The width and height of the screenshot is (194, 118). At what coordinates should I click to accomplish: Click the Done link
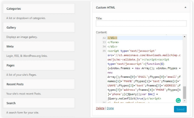110,108
